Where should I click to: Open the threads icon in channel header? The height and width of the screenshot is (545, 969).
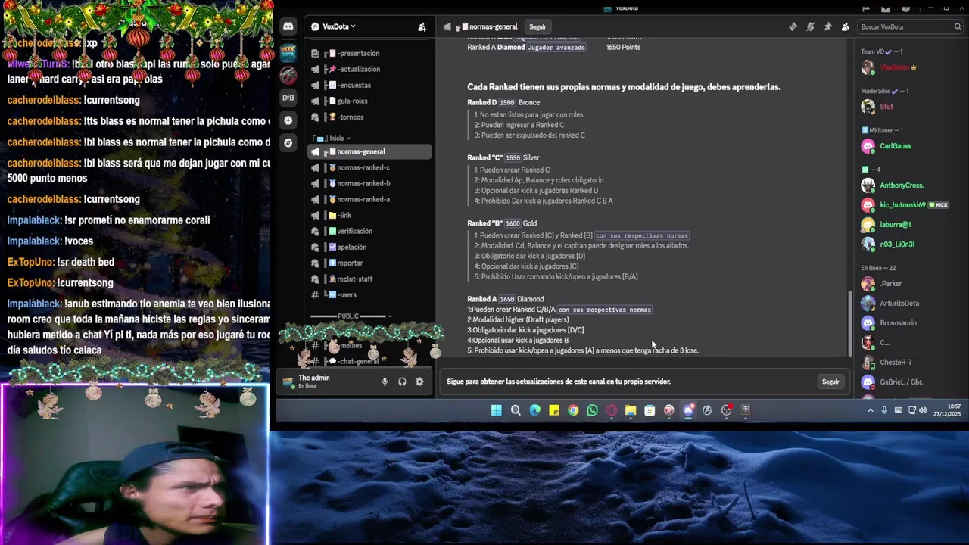pos(793,26)
